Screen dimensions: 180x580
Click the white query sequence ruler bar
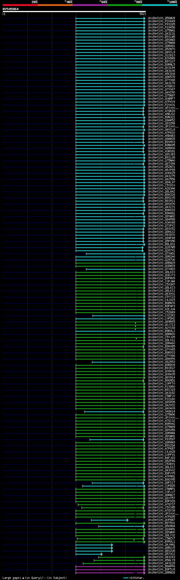(74, 12)
